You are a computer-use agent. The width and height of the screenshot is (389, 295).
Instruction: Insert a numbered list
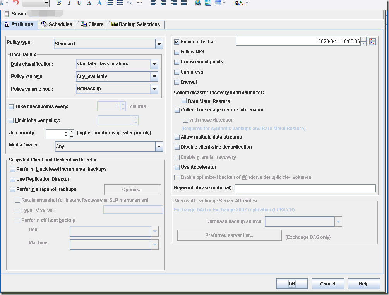coord(110,3)
